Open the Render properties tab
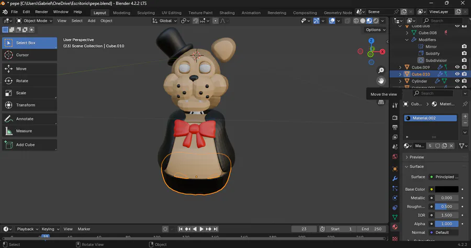This screenshot has width=471, height=248. coord(395,117)
